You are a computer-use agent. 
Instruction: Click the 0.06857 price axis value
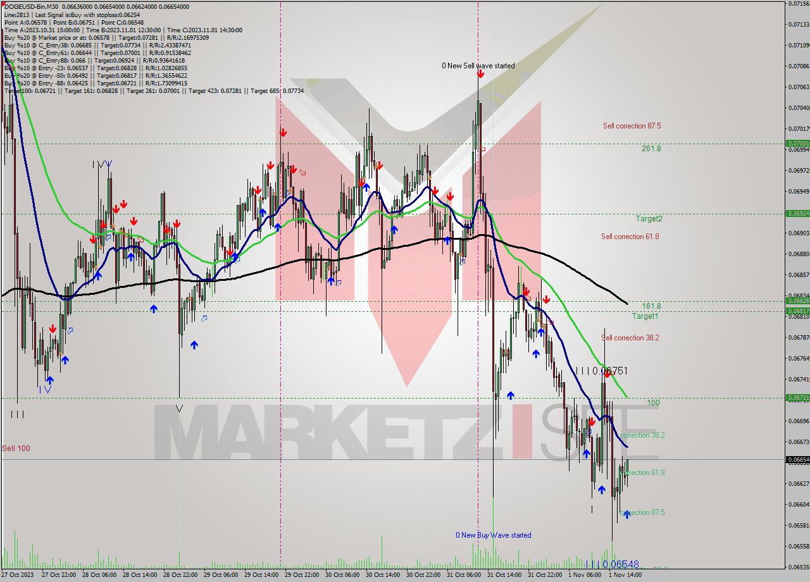click(x=799, y=275)
